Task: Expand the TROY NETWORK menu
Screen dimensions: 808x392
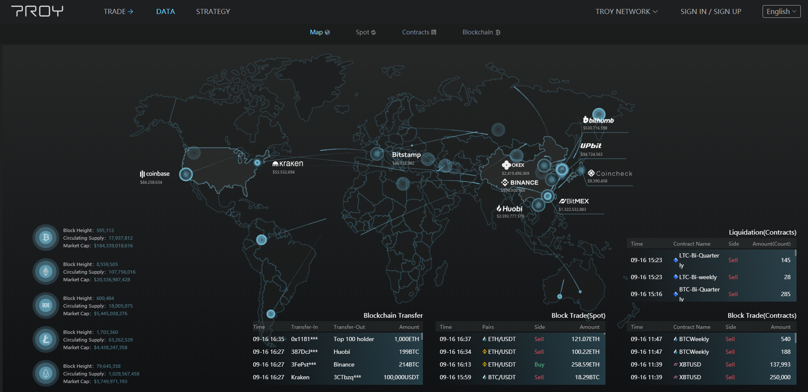Action: (x=626, y=11)
